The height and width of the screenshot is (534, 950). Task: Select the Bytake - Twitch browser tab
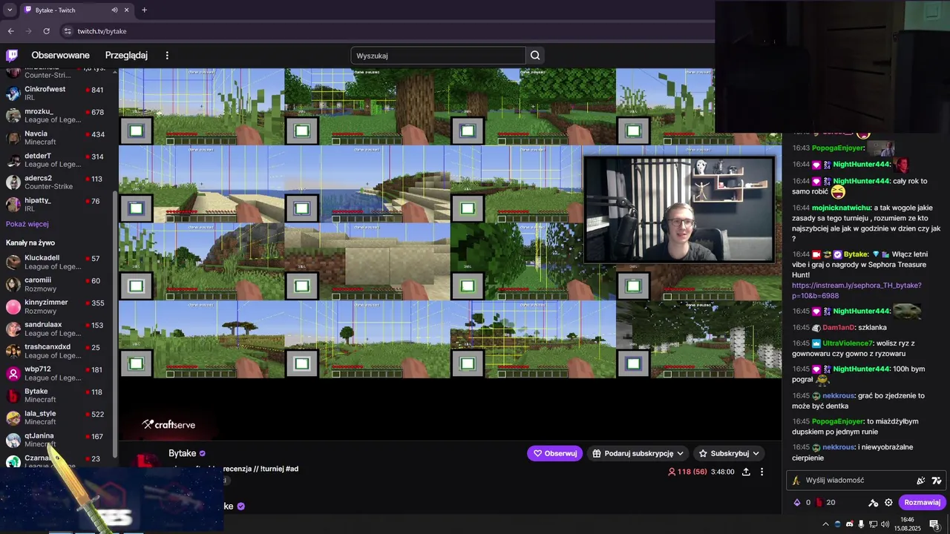76,10
